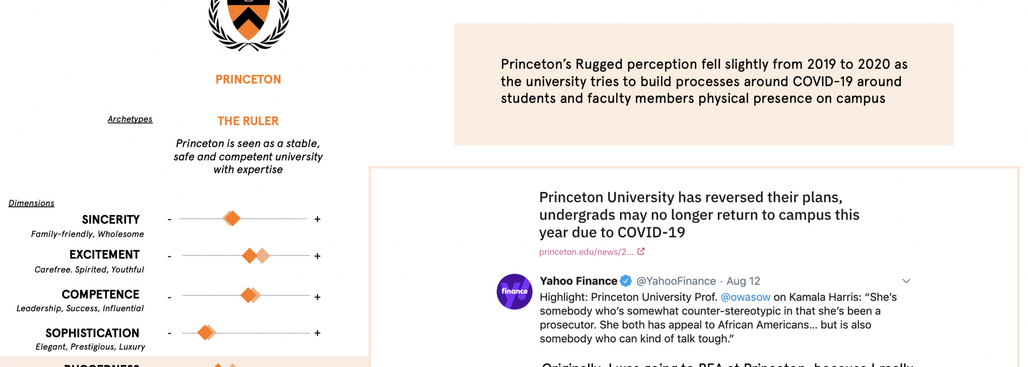This screenshot has height=367, width=1028.
Task: Click the minus sign beside Excitement slider
Action: [x=170, y=256]
